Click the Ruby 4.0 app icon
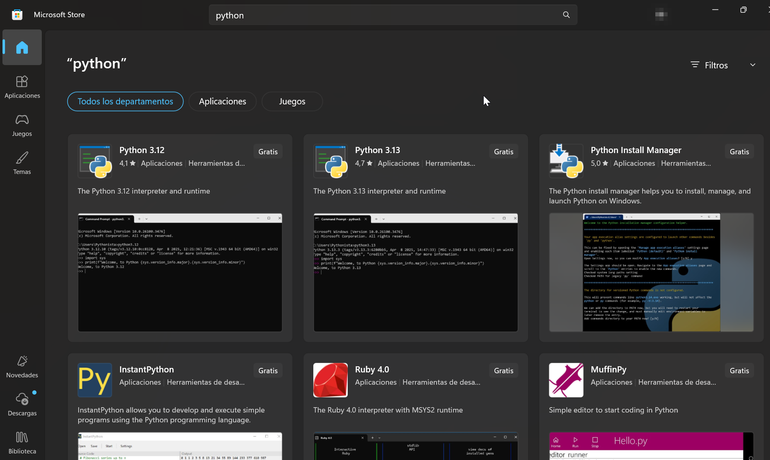The height and width of the screenshot is (460, 770). pyautogui.click(x=331, y=380)
